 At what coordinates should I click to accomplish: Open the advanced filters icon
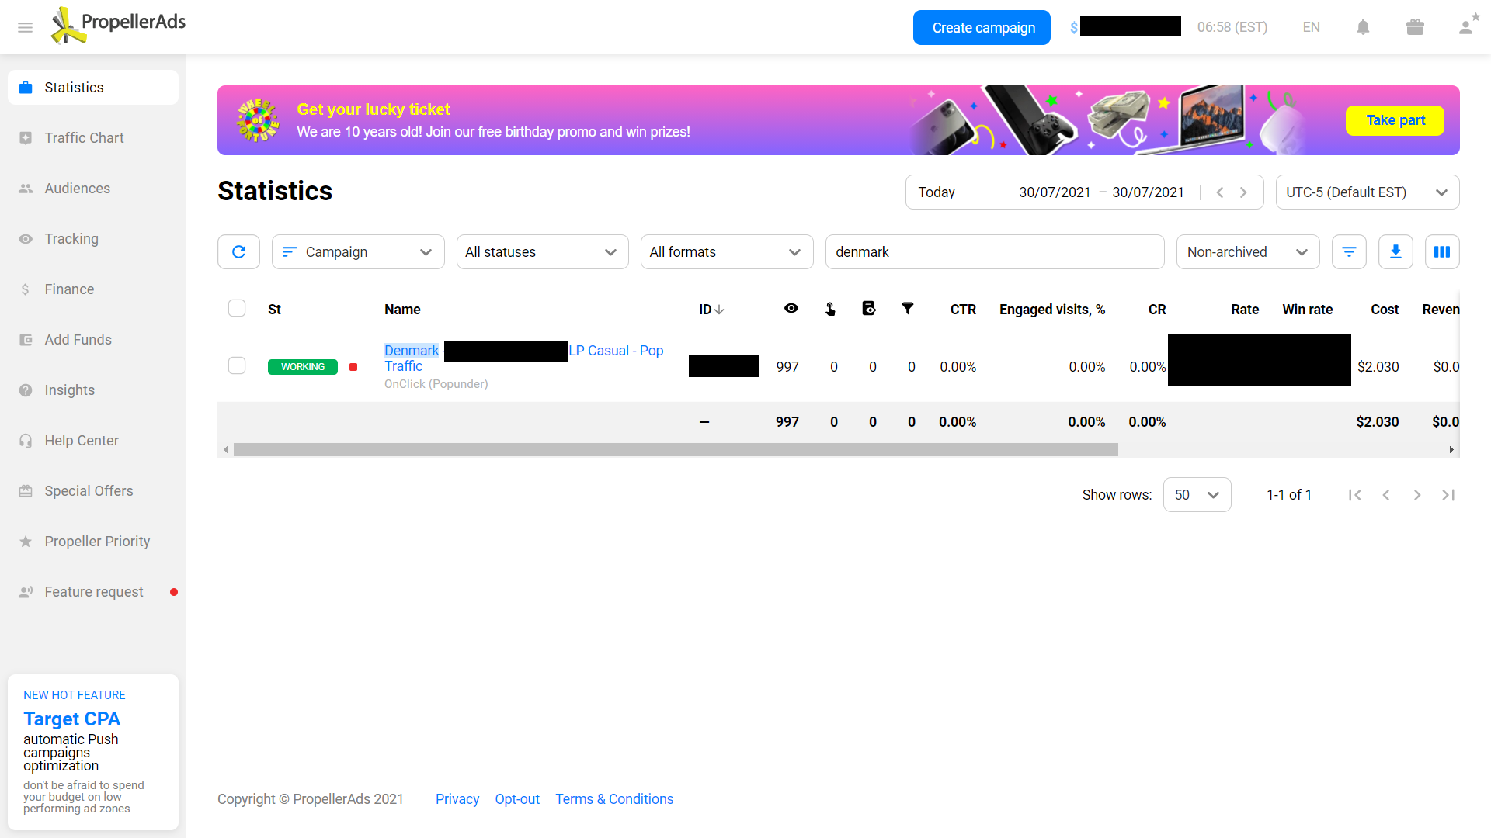point(1349,252)
